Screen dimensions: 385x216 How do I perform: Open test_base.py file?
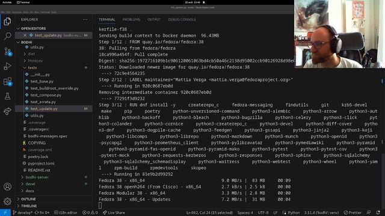(42, 82)
